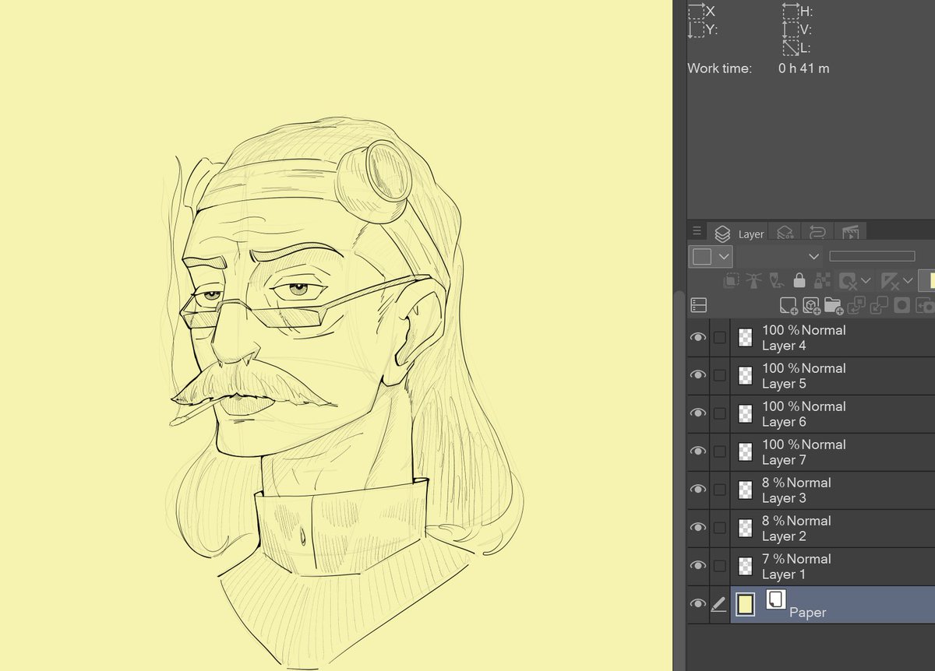The height and width of the screenshot is (671, 935).
Task: Toggle visibility of Layer 3
Action: pos(698,490)
